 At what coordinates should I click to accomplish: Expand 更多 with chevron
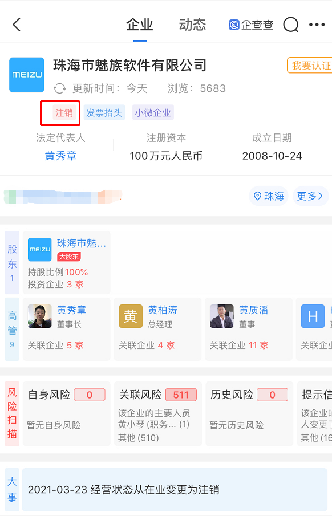(310, 196)
